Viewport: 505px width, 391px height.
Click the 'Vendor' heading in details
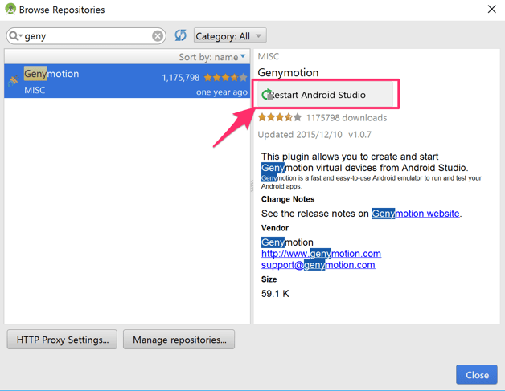[x=275, y=228]
